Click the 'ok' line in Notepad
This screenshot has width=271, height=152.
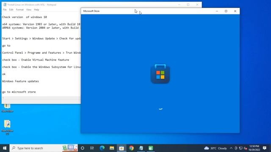4,74
